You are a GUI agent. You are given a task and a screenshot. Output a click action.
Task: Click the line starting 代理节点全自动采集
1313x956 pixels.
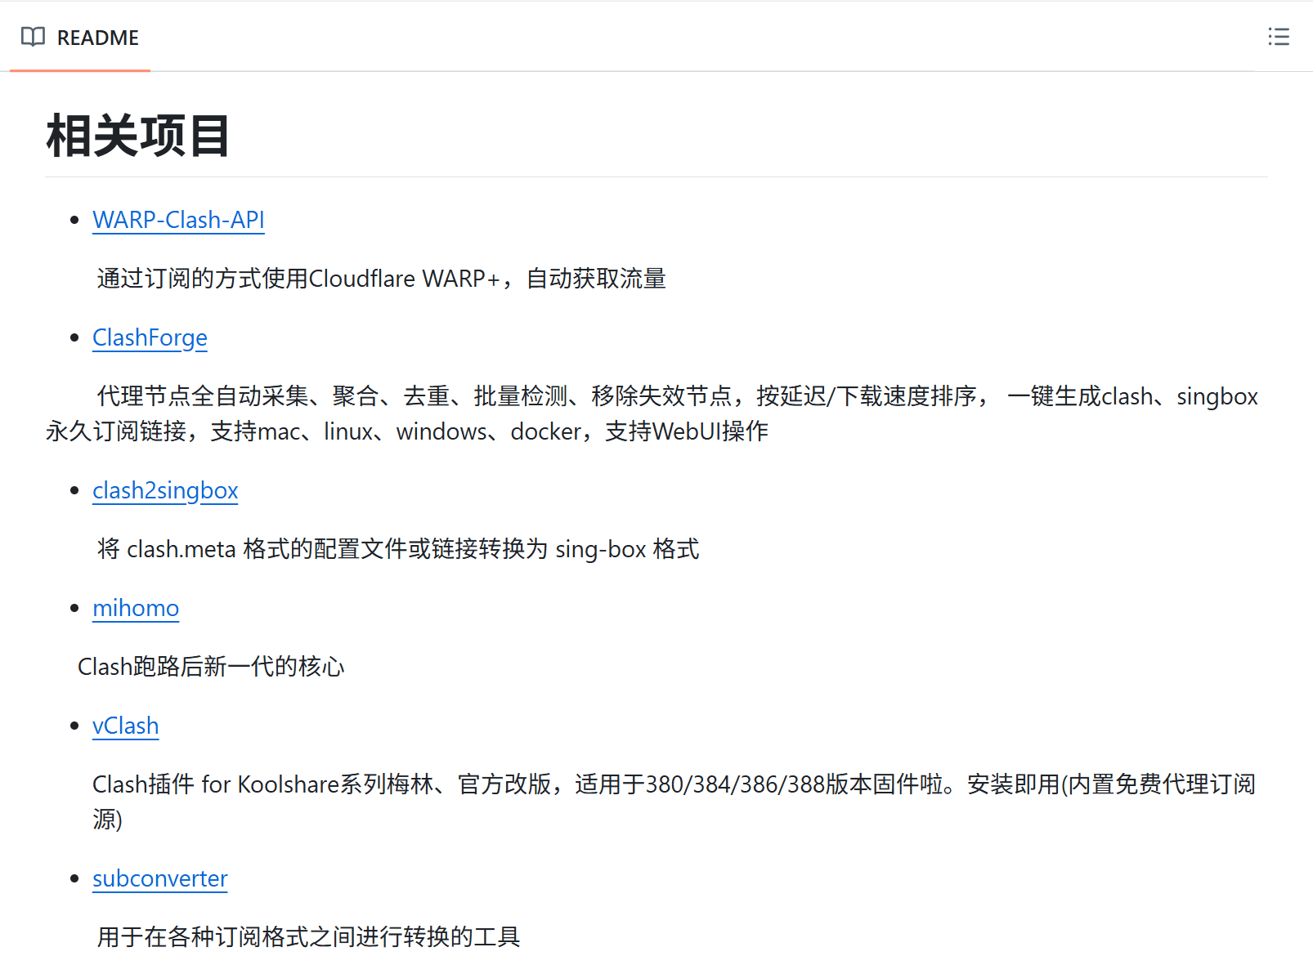click(x=677, y=396)
